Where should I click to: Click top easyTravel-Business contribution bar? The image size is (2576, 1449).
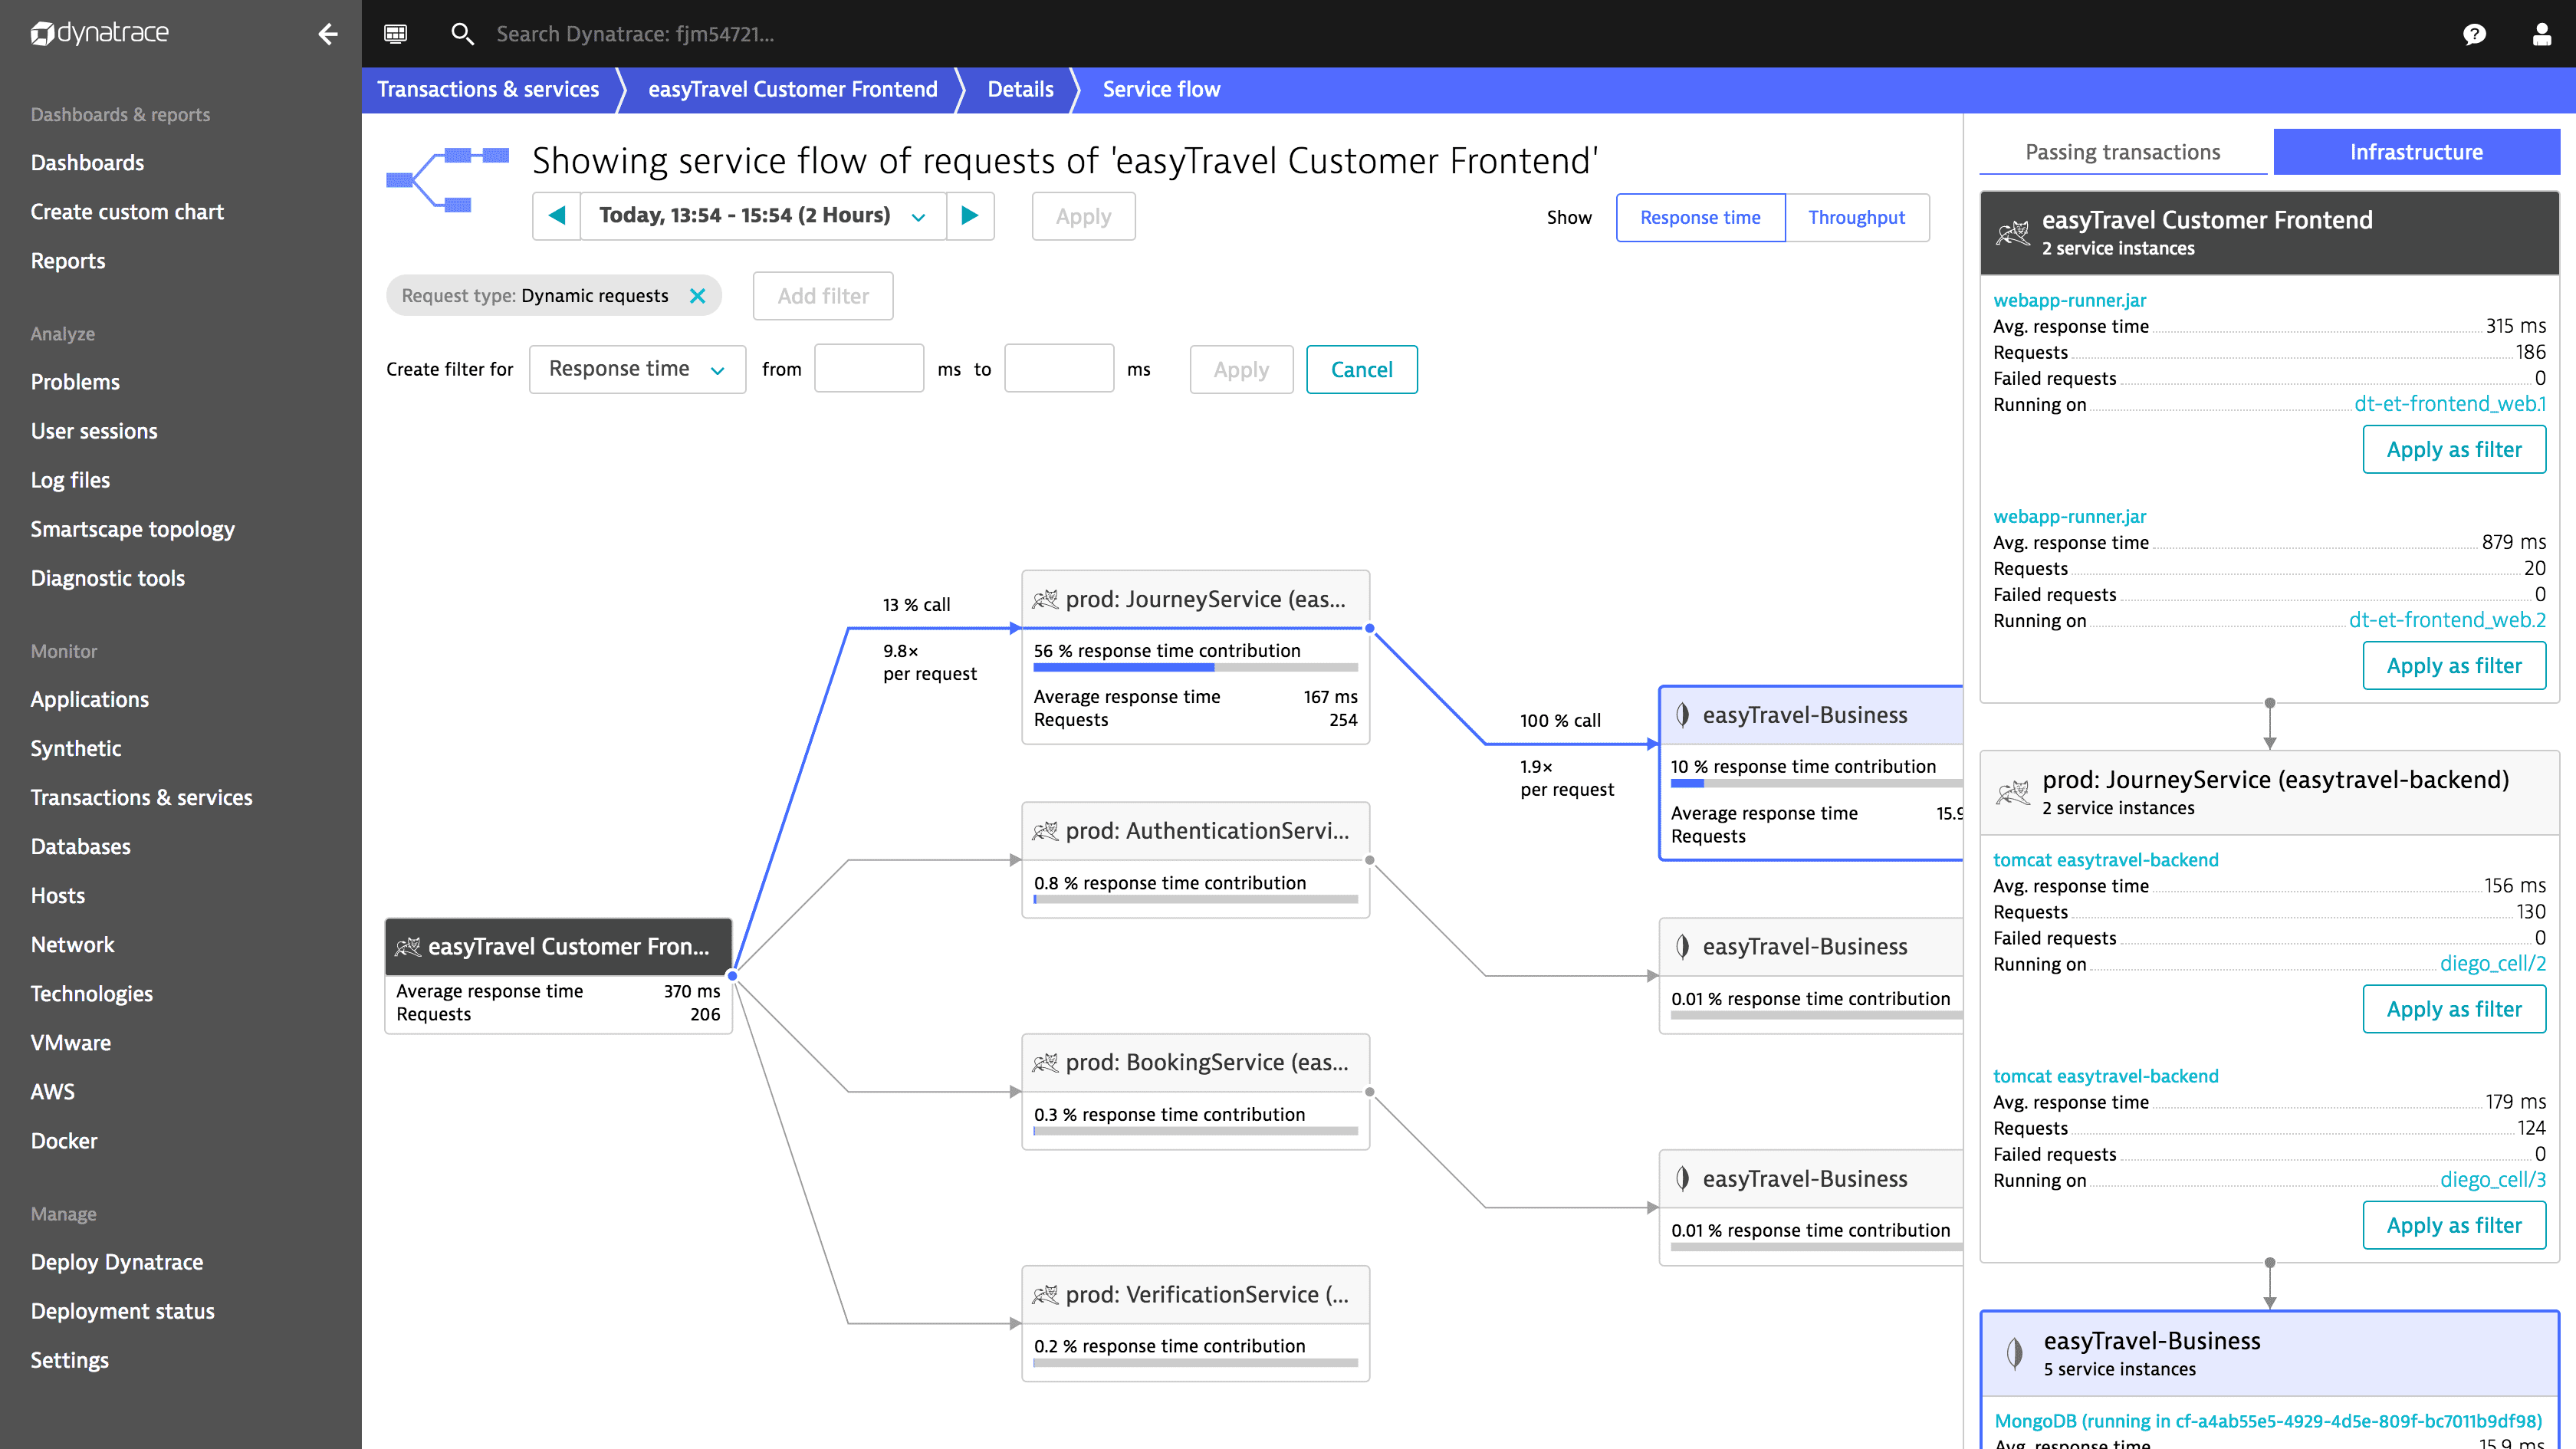[1816, 784]
